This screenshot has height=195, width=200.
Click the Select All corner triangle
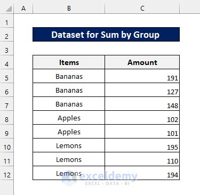click(9, 9)
